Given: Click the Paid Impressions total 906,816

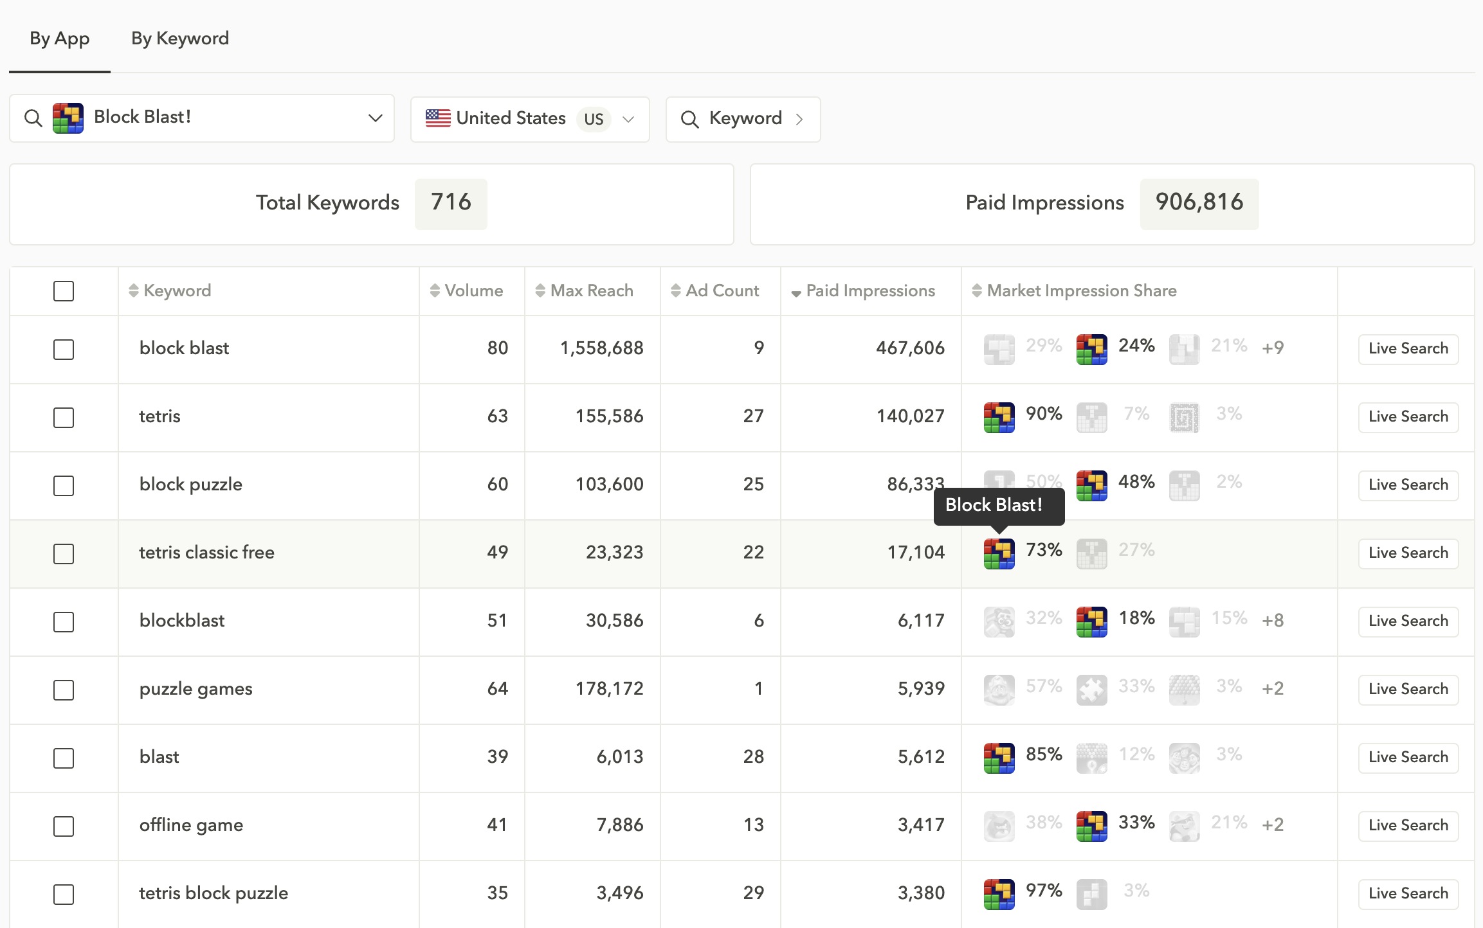Looking at the screenshot, I should (1199, 203).
